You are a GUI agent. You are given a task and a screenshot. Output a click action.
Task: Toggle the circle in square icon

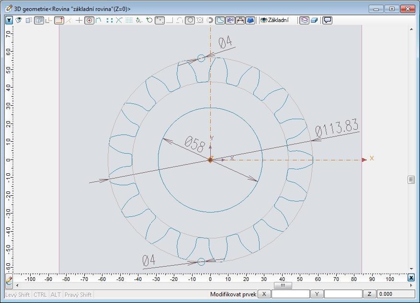tap(190, 20)
